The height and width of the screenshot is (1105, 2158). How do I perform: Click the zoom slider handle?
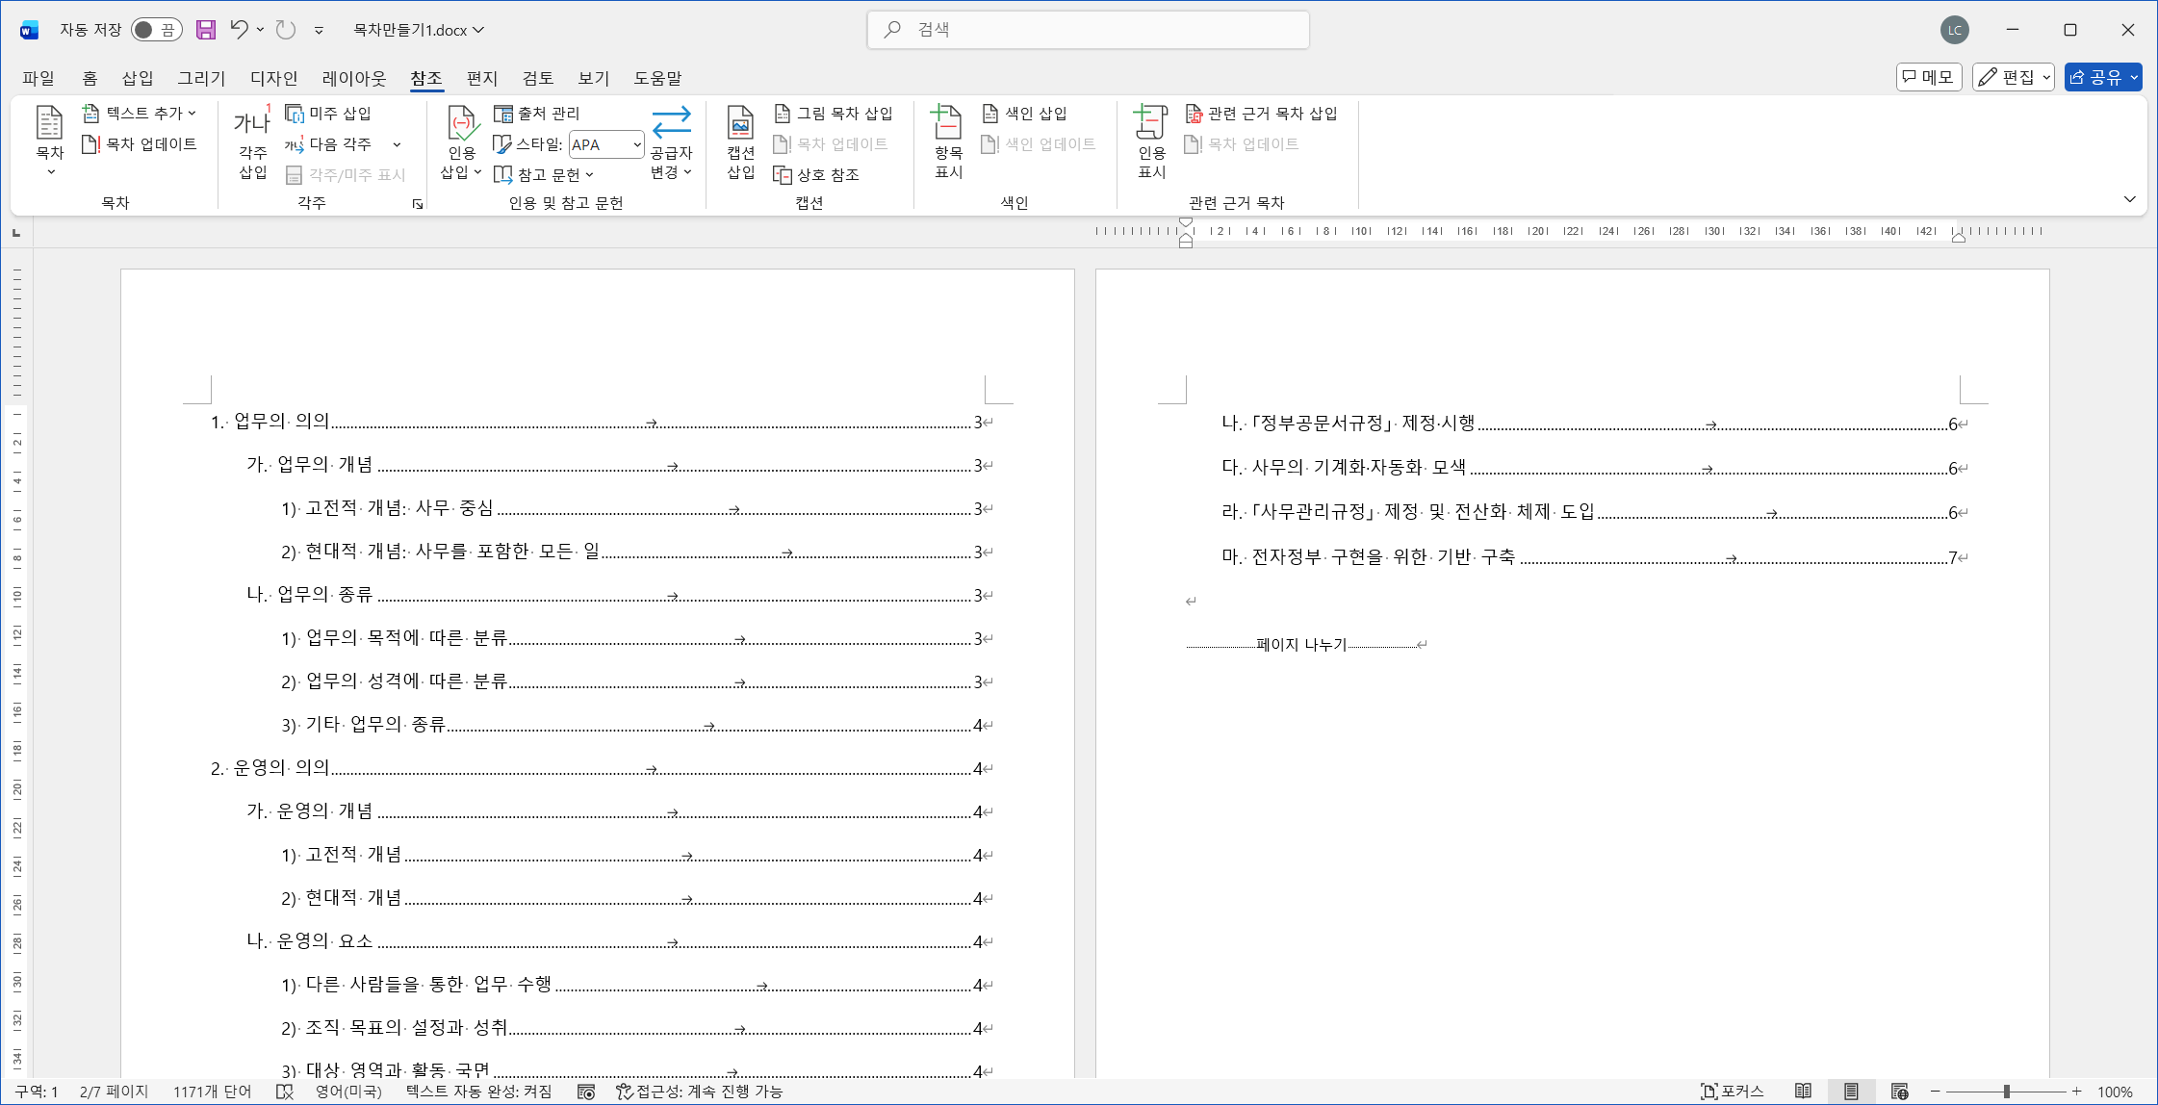coord(2007,1091)
